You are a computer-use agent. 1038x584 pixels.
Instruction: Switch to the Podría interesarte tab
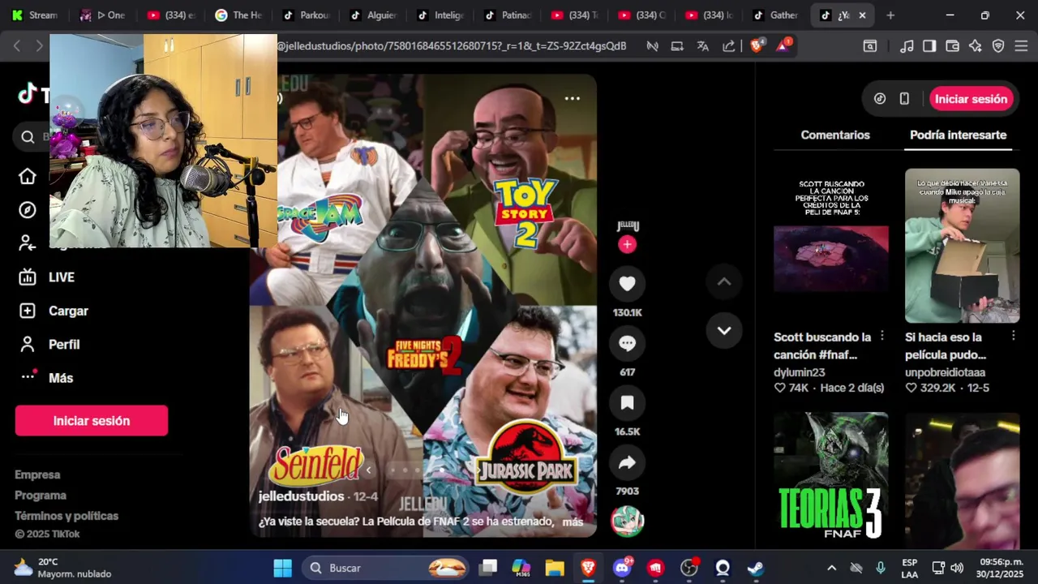[958, 135]
